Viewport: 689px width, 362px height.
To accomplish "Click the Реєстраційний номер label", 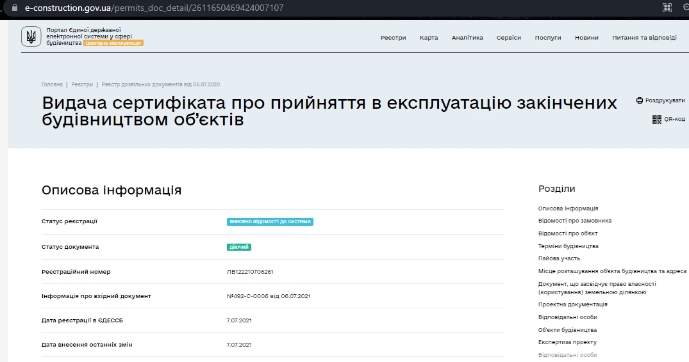I will coord(76,272).
